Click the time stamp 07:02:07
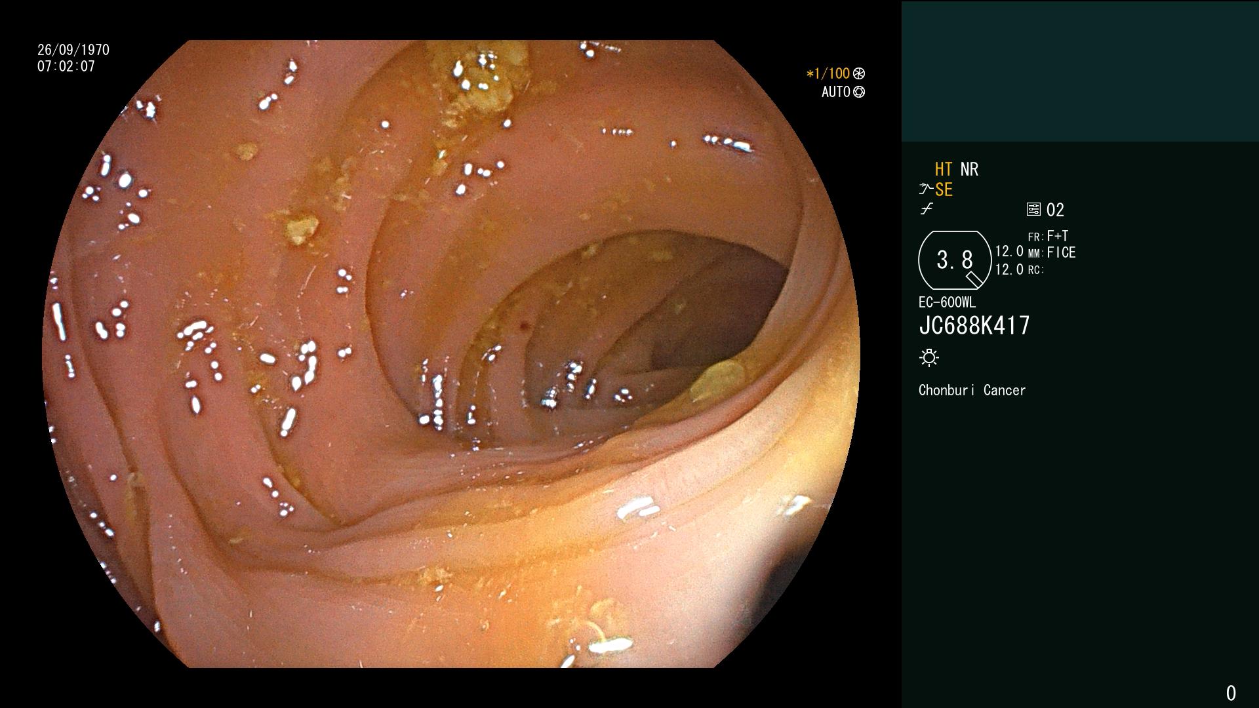The image size is (1259, 708). [x=66, y=66]
